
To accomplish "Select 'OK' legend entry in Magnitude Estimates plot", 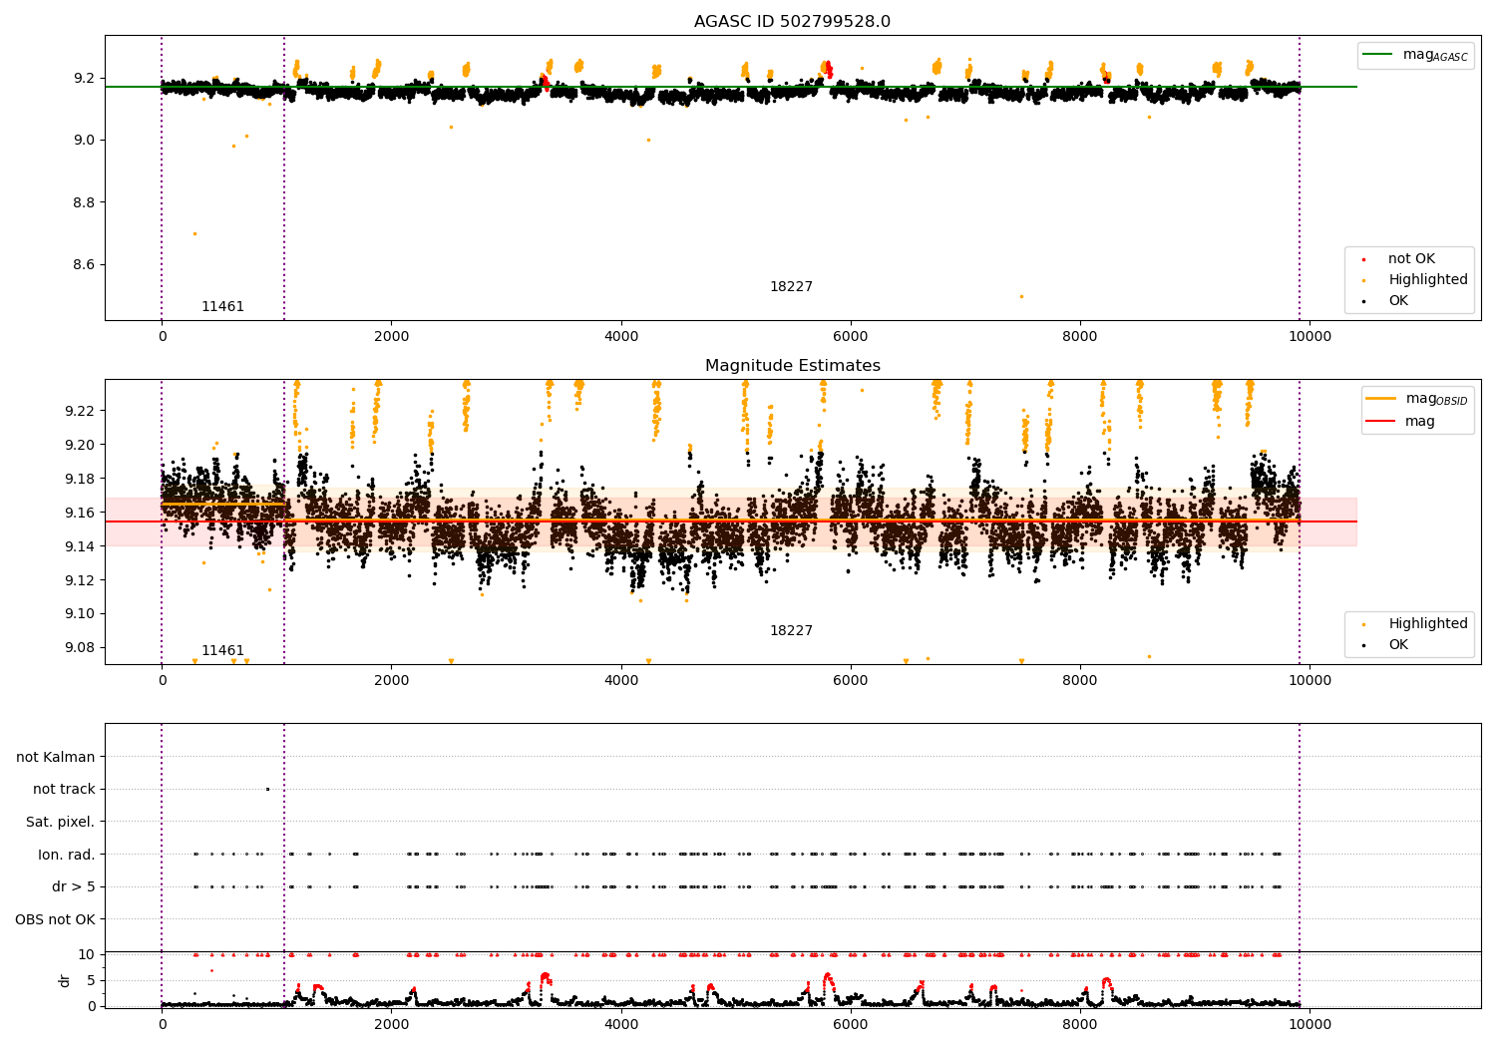I will tap(1398, 645).
